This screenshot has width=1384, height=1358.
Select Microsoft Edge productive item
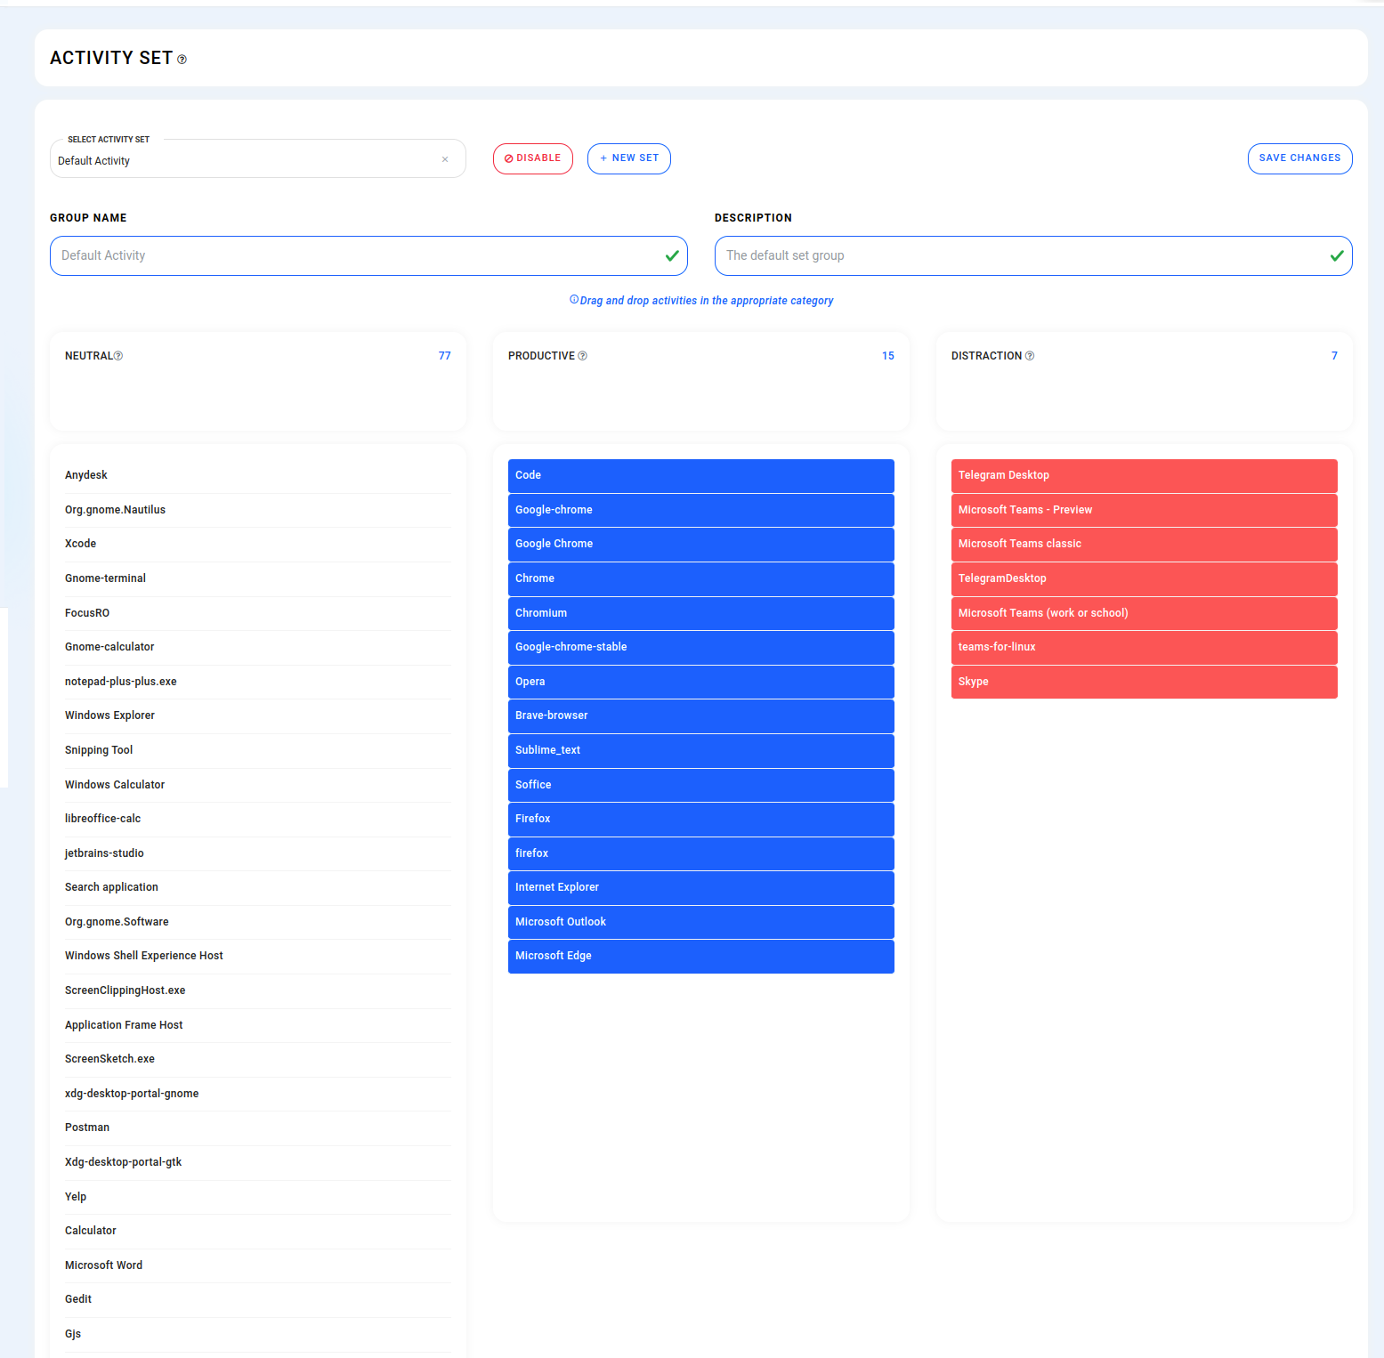pyautogui.click(x=701, y=956)
